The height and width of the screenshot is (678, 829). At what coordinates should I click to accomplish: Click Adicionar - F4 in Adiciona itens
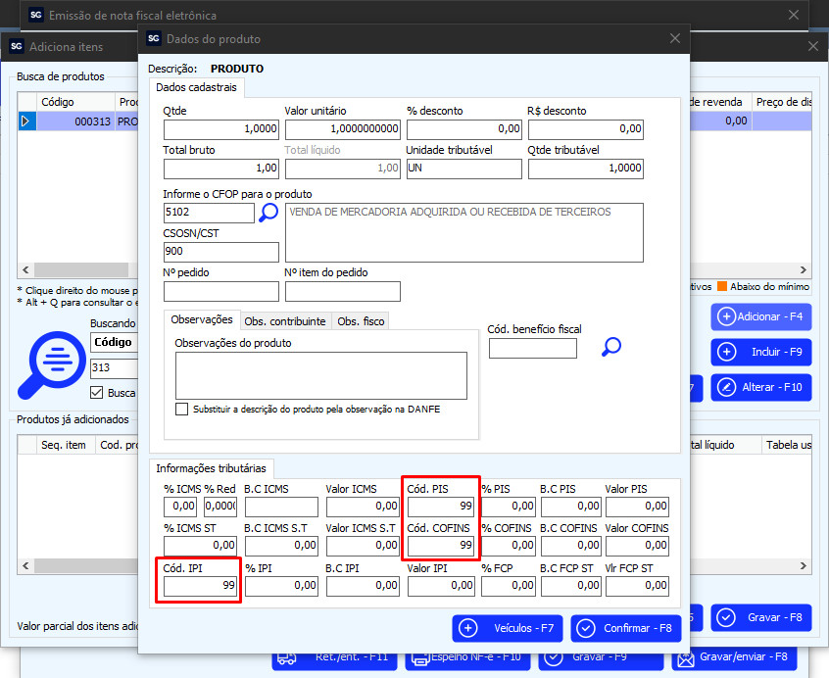pyautogui.click(x=761, y=316)
